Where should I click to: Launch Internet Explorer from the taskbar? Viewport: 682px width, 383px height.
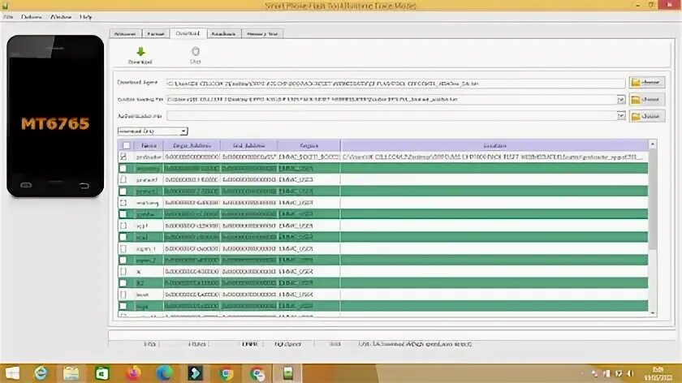coord(41,373)
